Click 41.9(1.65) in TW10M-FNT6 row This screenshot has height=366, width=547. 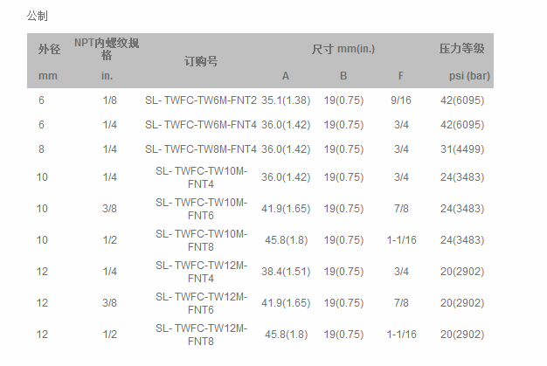click(286, 209)
